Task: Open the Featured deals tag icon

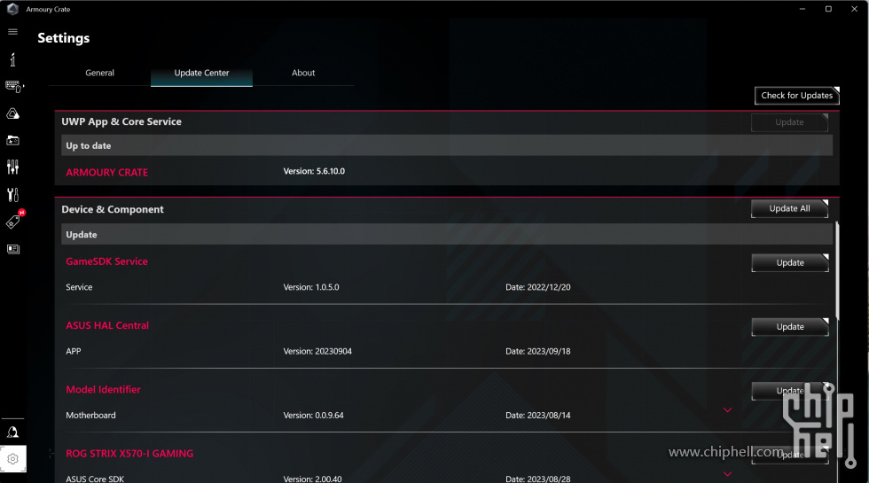Action: click(x=13, y=222)
